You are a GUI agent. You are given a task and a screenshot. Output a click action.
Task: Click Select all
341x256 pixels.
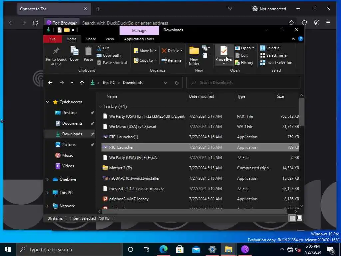[x=271, y=48]
